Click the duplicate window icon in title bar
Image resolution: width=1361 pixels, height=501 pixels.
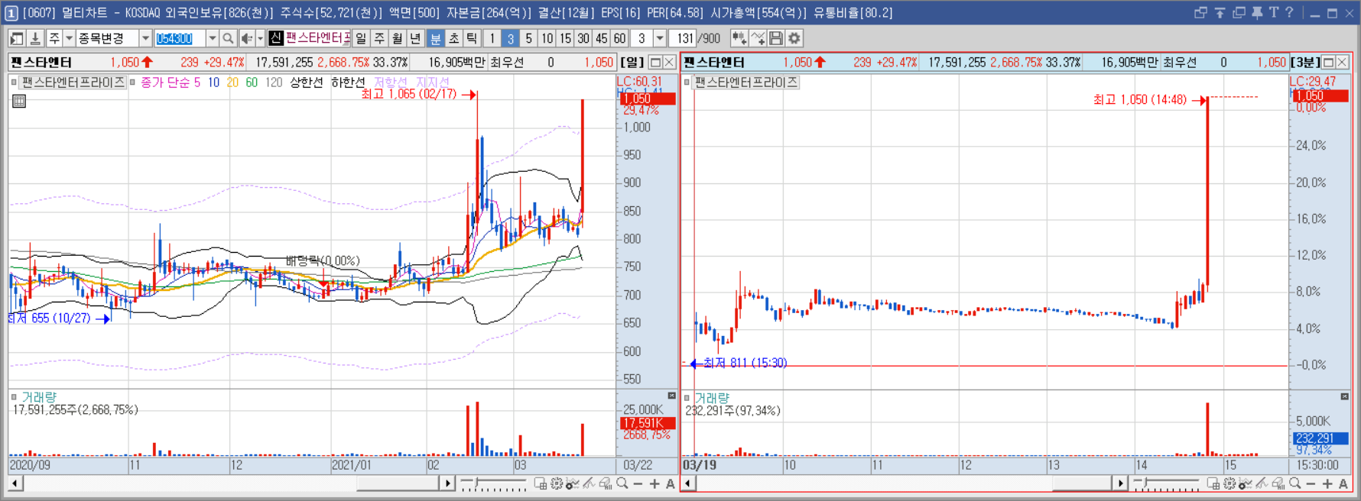pyautogui.click(x=1239, y=13)
